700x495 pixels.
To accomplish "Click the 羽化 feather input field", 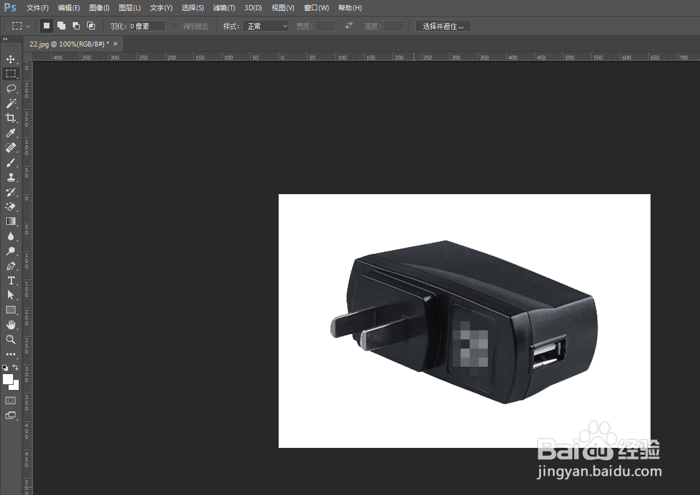I will (147, 26).
